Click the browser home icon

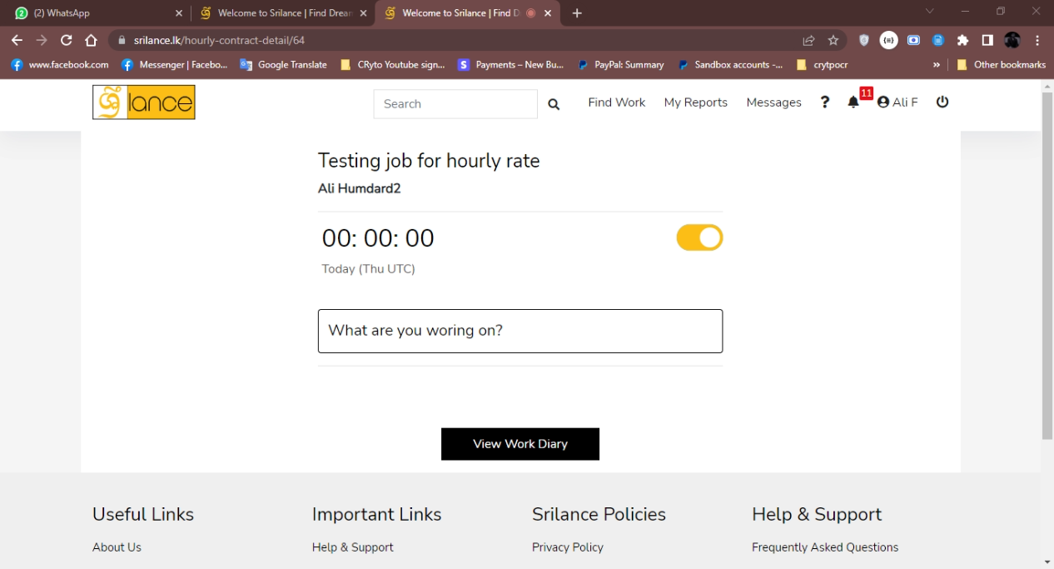click(92, 40)
